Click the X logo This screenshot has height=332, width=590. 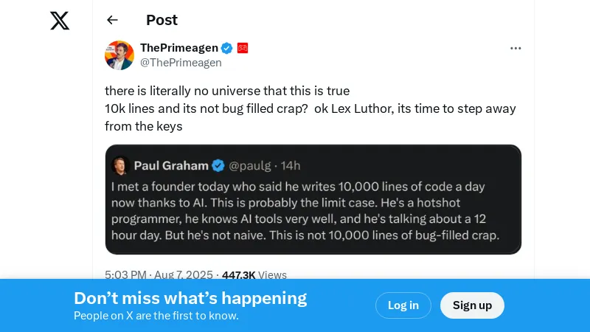[x=60, y=21]
